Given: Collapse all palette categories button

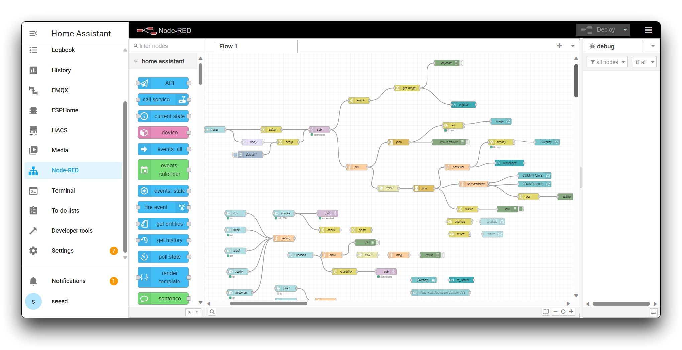Looking at the screenshot, I should coord(189,312).
